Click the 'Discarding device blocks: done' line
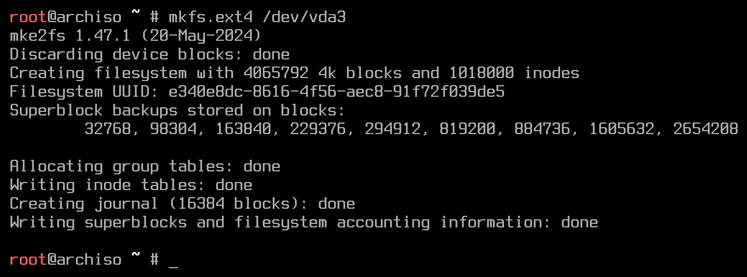Viewport: 747px width, 277px height. tap(150, 55)
